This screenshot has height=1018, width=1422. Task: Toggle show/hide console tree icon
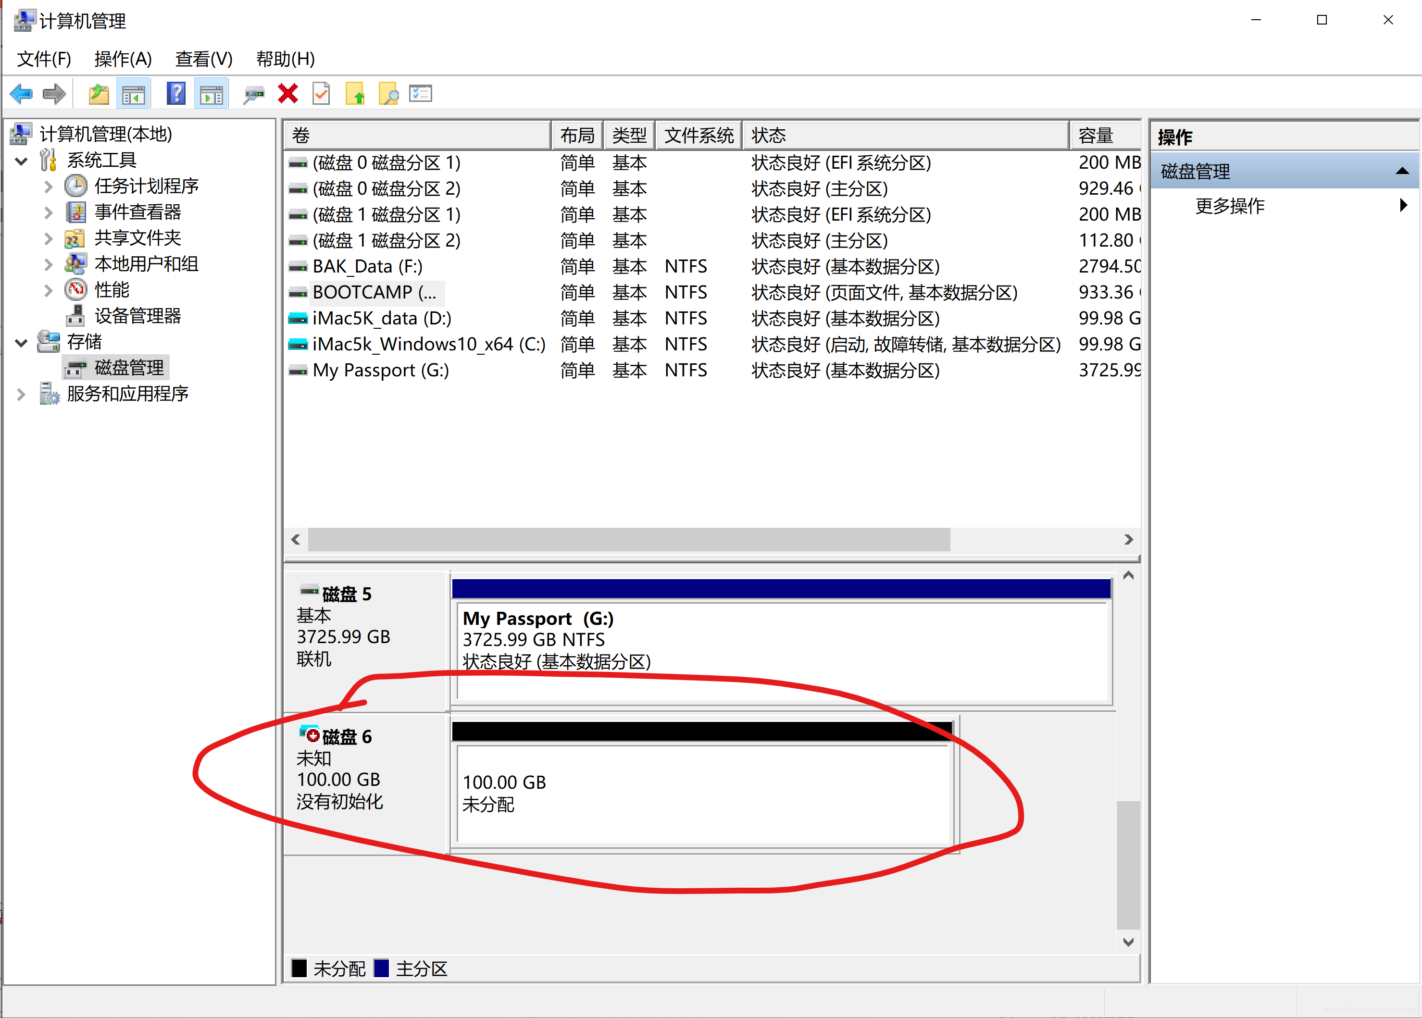click(x=134, y=95)
